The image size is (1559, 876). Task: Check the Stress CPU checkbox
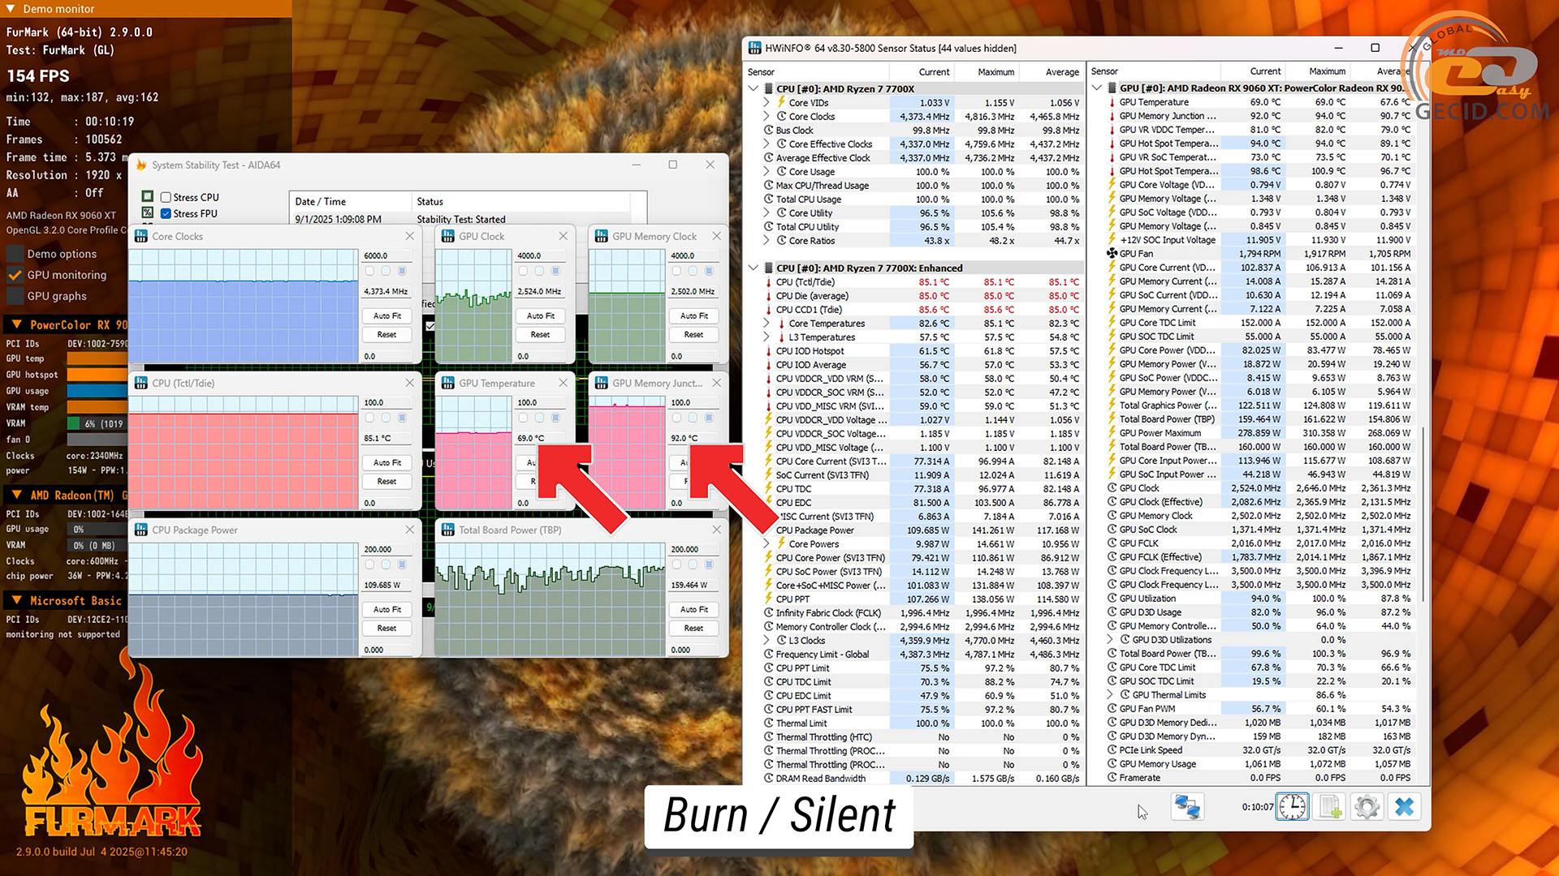coord(166,197)
